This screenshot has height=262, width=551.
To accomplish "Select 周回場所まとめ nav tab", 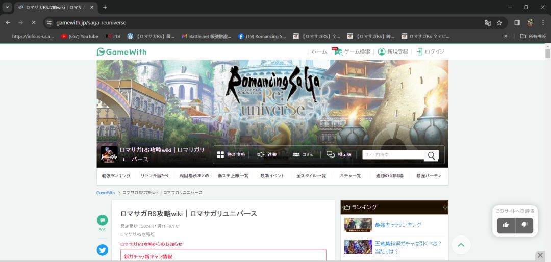I will 194,176.
